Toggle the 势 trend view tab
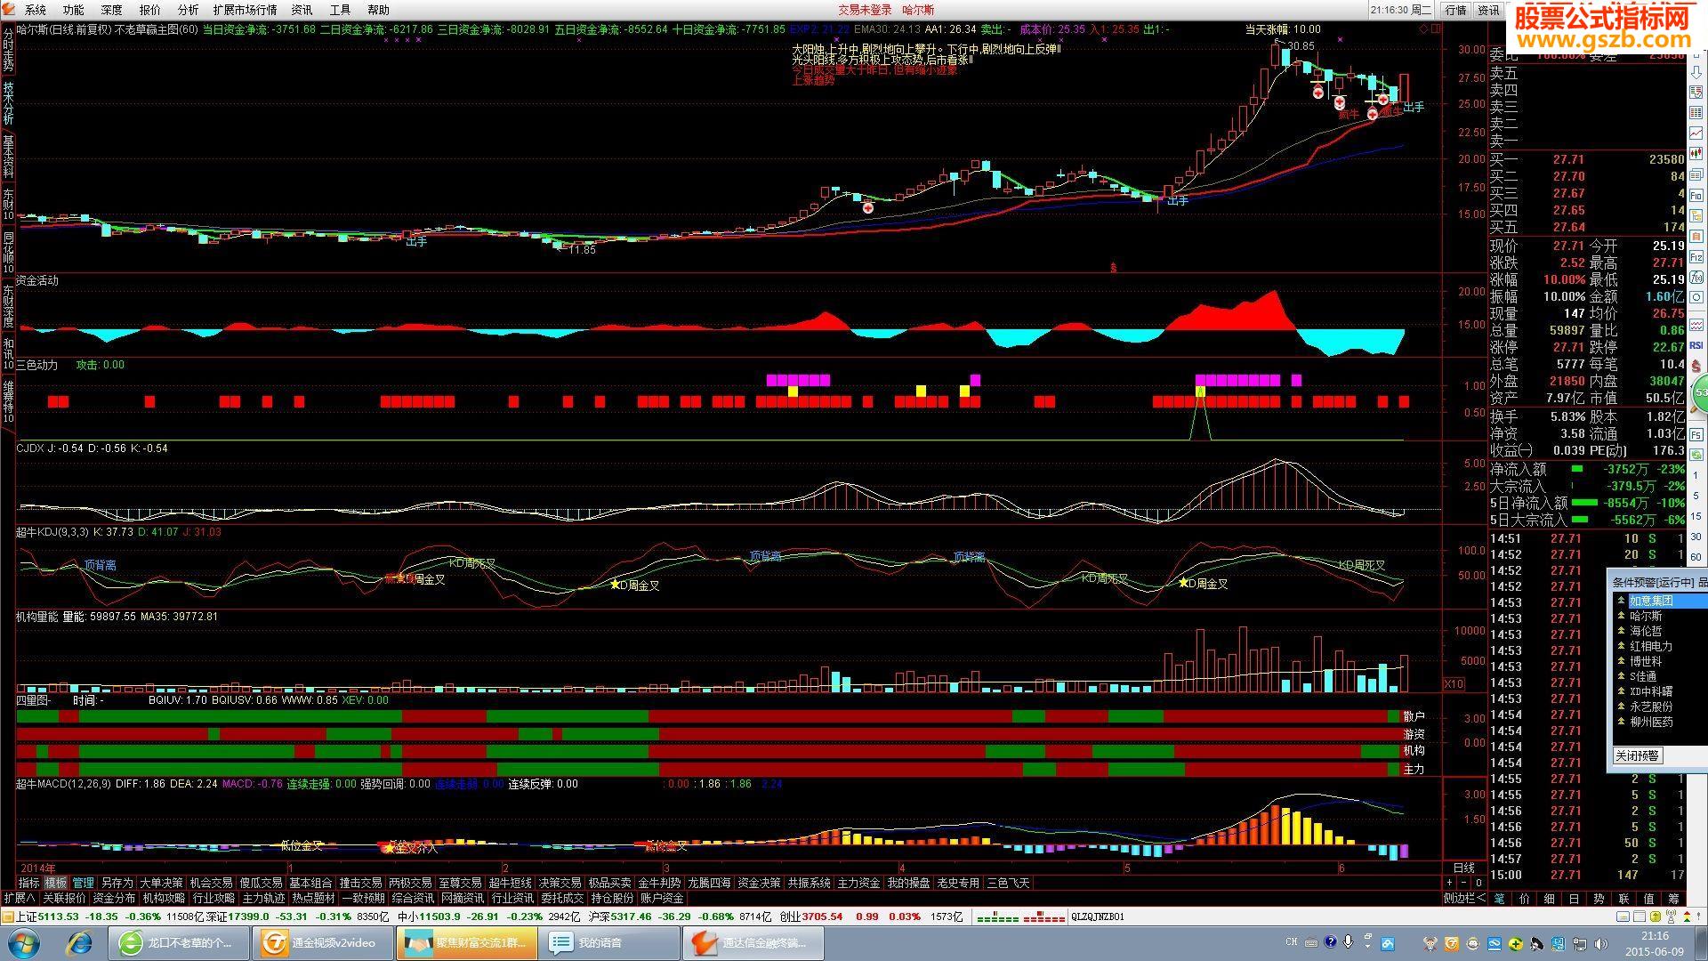 pos(1599,899)
